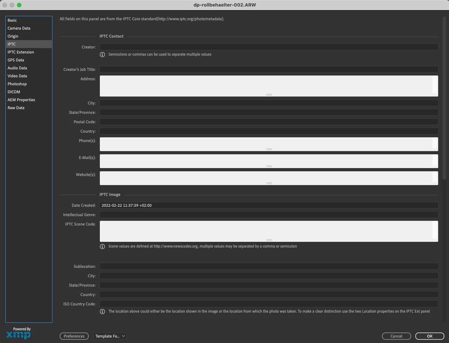Open the Origin panel
The width and height of the screenshot is (449, 343).
pos(29,36)
